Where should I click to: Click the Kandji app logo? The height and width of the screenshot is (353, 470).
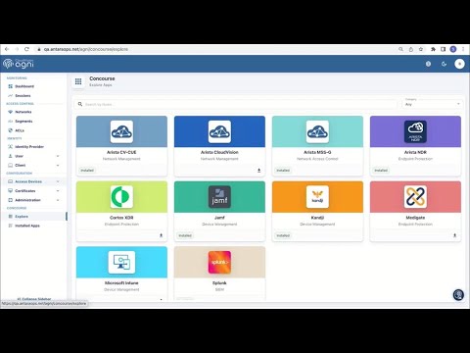coord(317,197)
